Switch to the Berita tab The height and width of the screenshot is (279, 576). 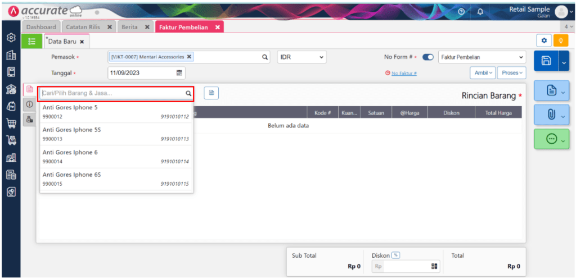129,27
